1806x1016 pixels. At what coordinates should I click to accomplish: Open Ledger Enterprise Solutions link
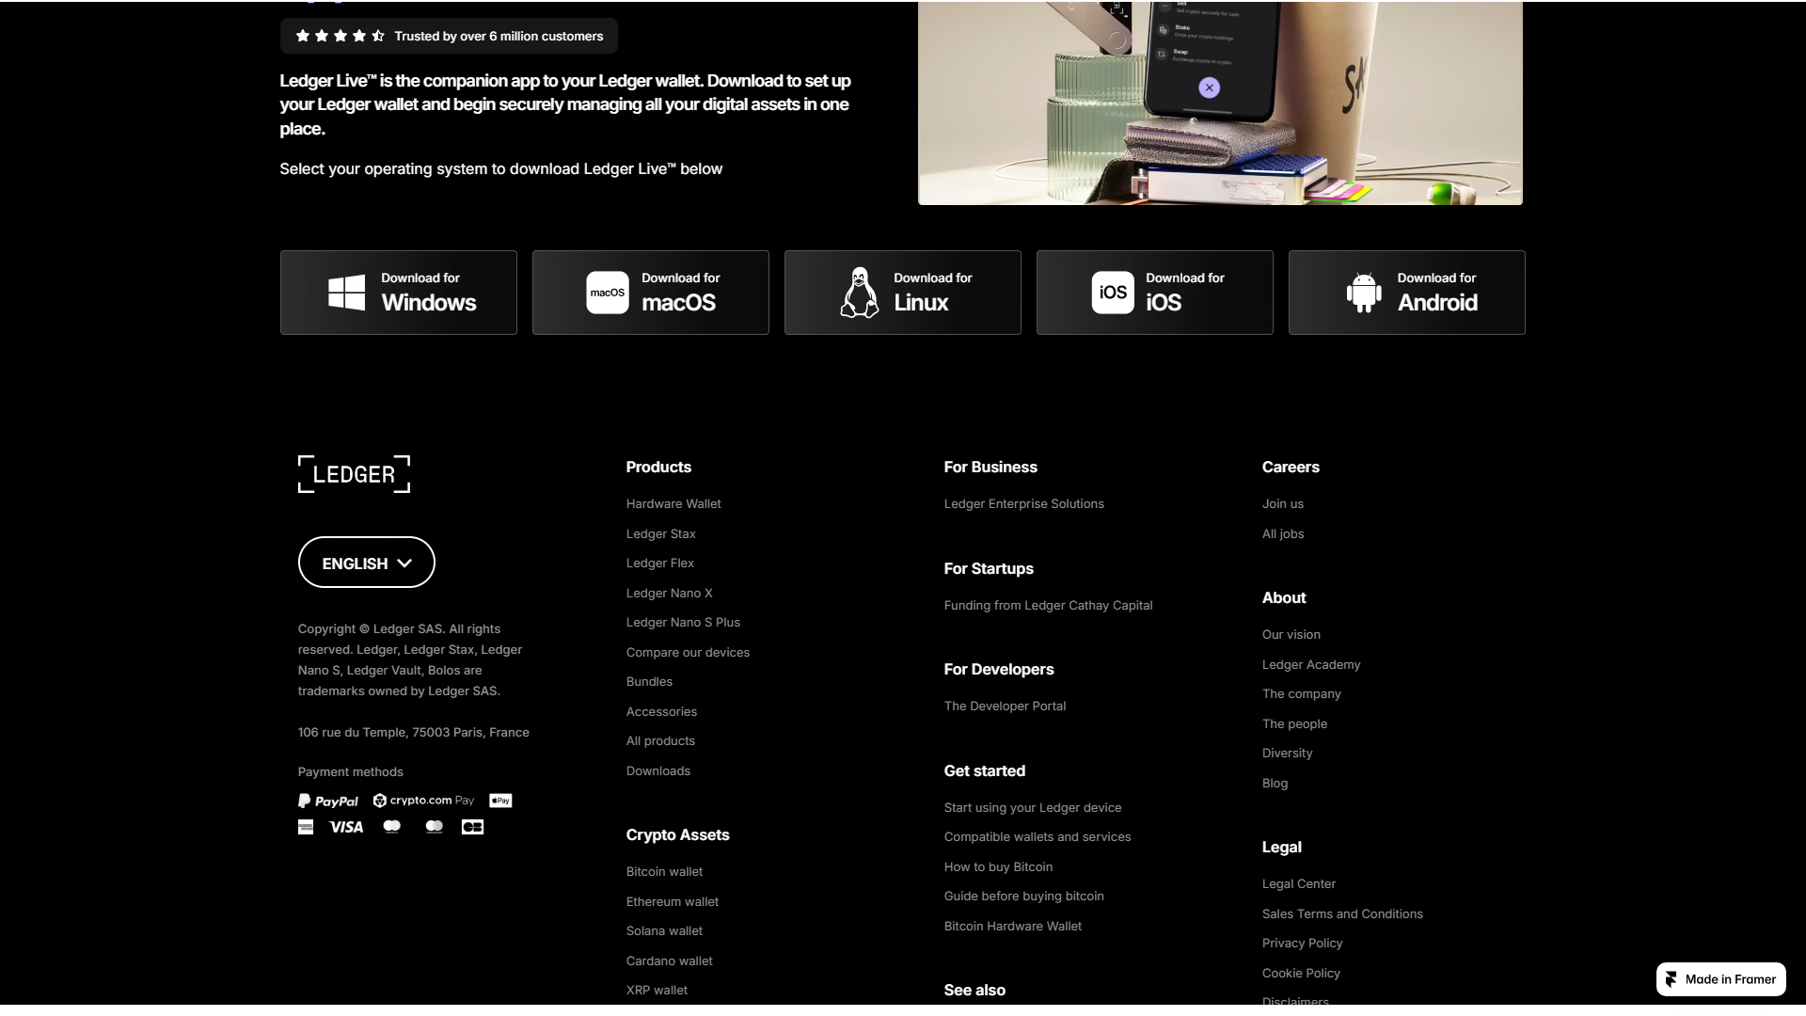click(1024, 504)
